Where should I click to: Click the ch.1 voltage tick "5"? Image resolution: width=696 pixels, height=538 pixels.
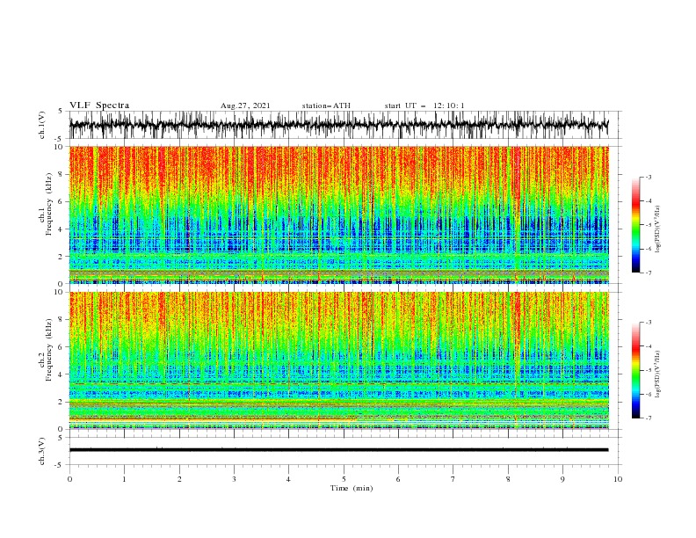[61, 112]
